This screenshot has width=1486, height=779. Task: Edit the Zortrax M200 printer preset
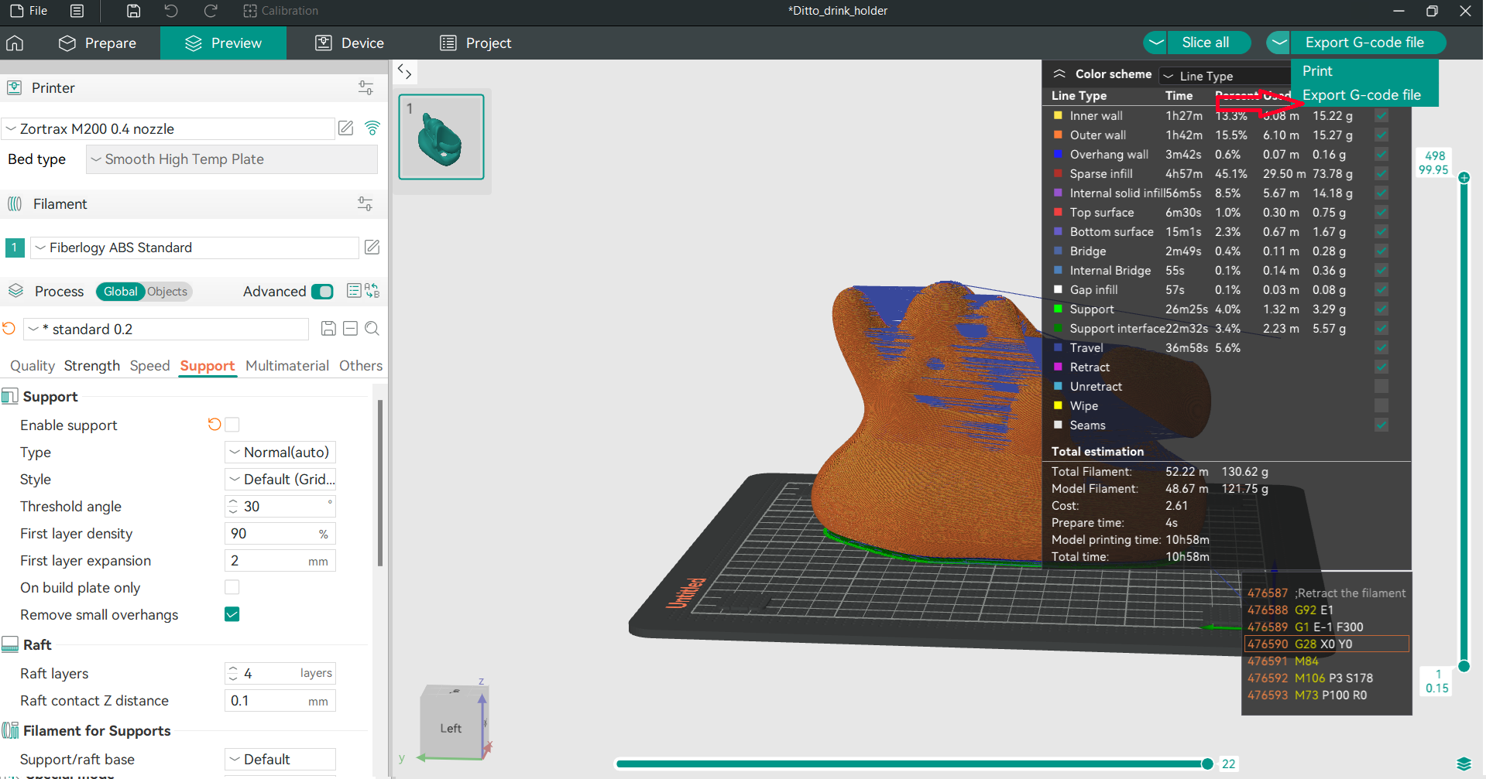tap(346, 128)
